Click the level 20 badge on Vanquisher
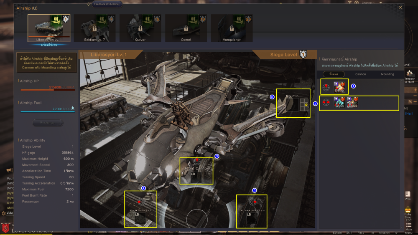The width and height of the screenshot is (418, 235). pos(248,19)
